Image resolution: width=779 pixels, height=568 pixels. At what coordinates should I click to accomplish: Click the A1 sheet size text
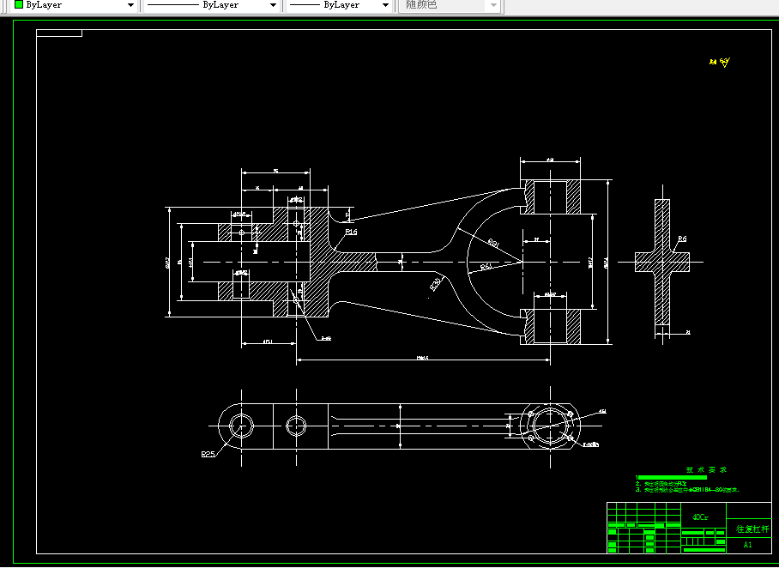point(748,545)
